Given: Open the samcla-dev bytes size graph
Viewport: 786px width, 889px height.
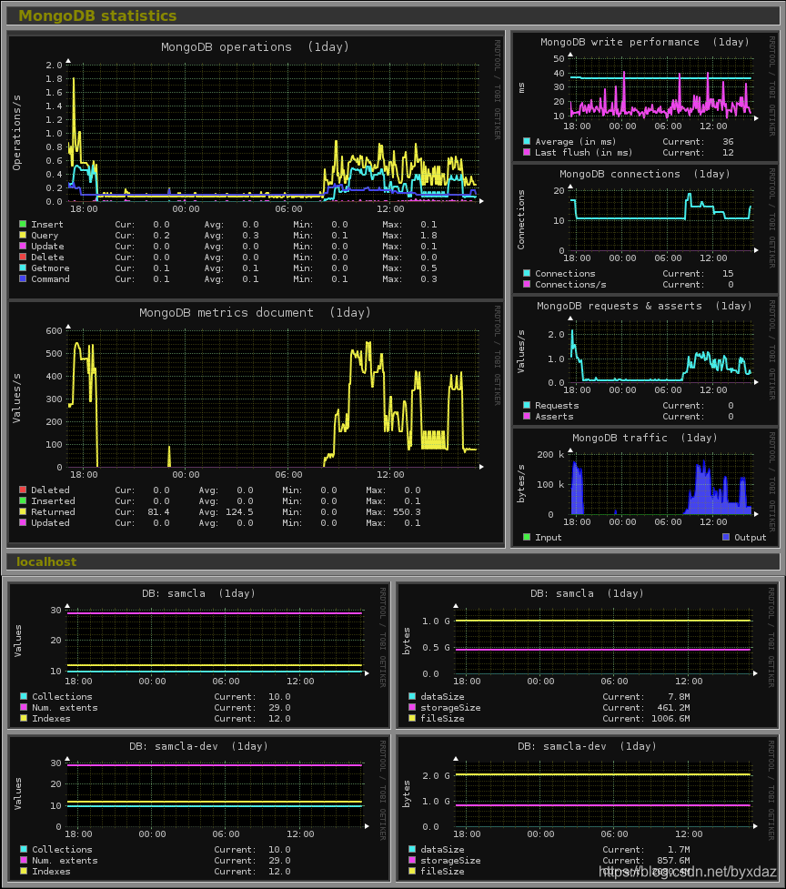Looking at the screenshot, I should 588,809.
